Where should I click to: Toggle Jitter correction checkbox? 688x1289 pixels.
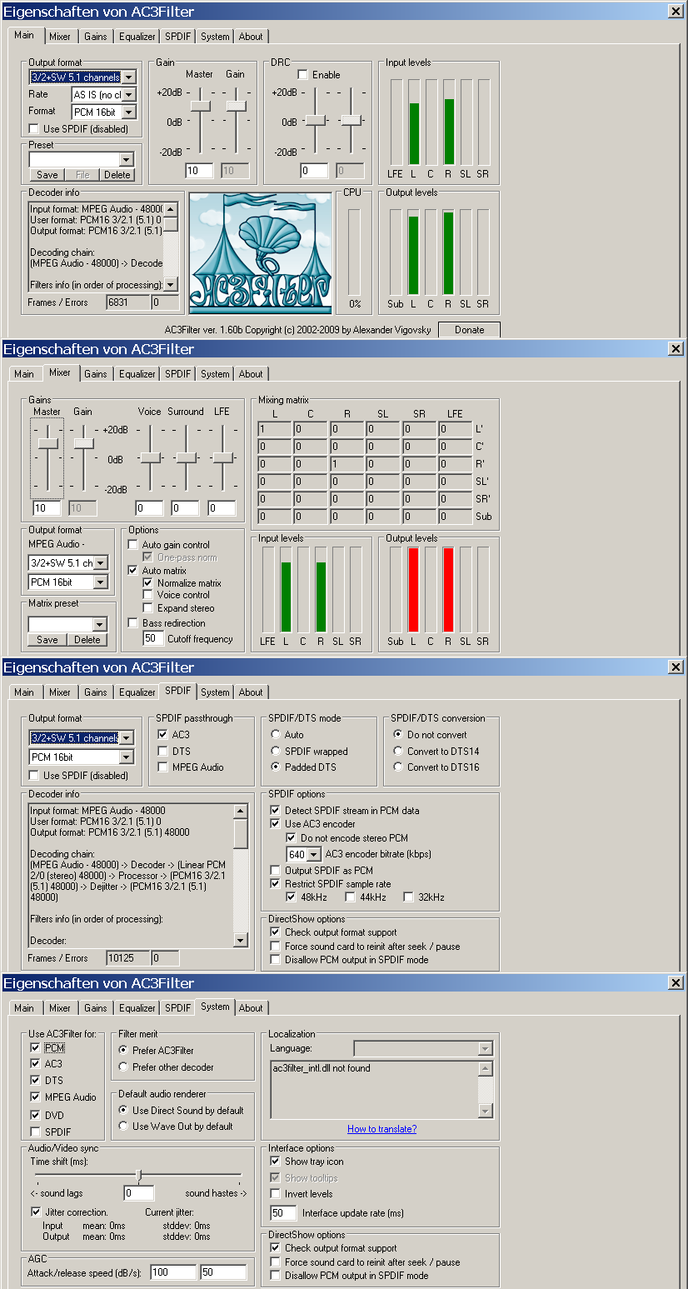(36, 1212)
